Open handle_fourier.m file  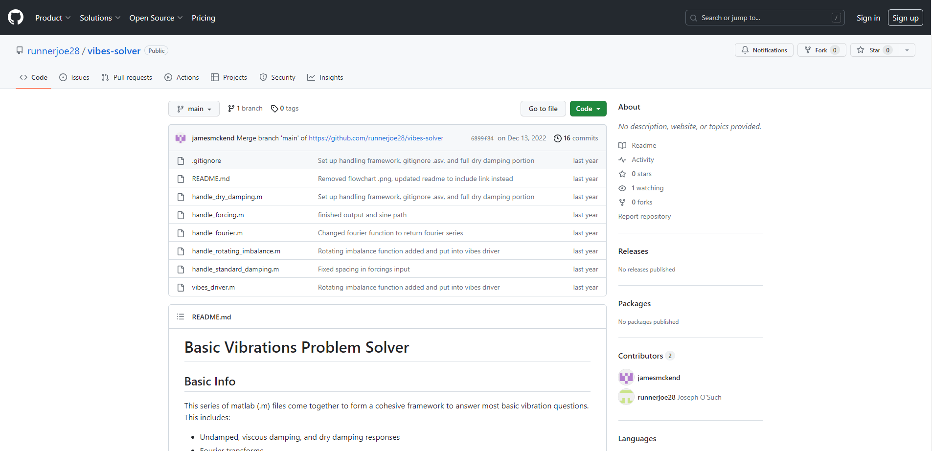(x=217, y=233)
